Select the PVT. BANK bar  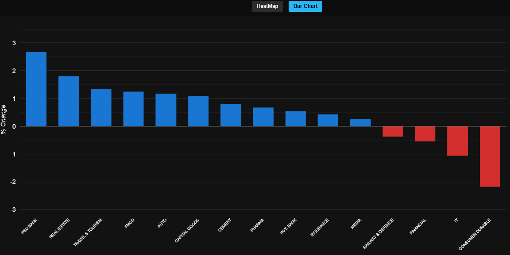point(295,119)
